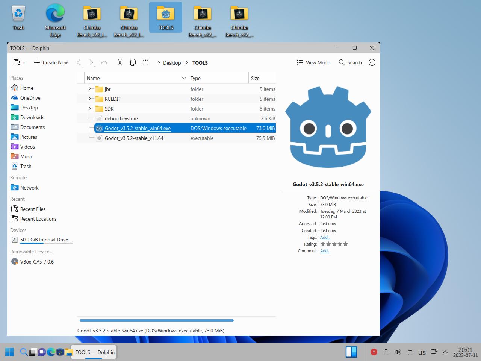Click the Create New button
Viewport: 481px width, 361px height.
[51, 62]
